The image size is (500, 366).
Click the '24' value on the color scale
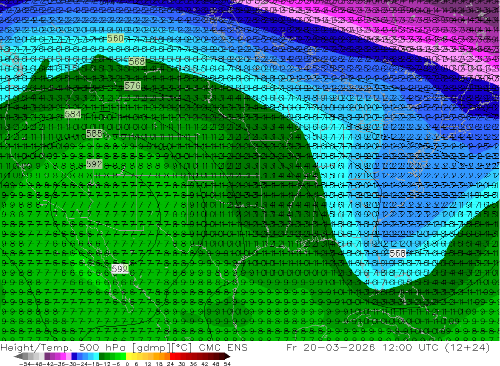170,364
